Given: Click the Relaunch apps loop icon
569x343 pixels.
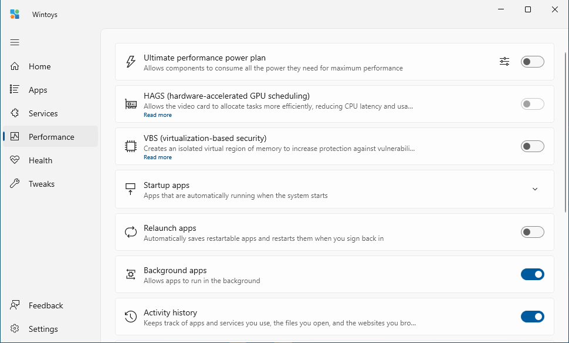Looking at the screenshot, I should click(131, 232).
